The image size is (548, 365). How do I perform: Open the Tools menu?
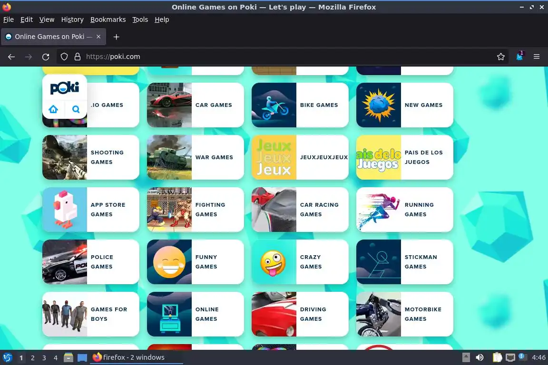[140, 19]
